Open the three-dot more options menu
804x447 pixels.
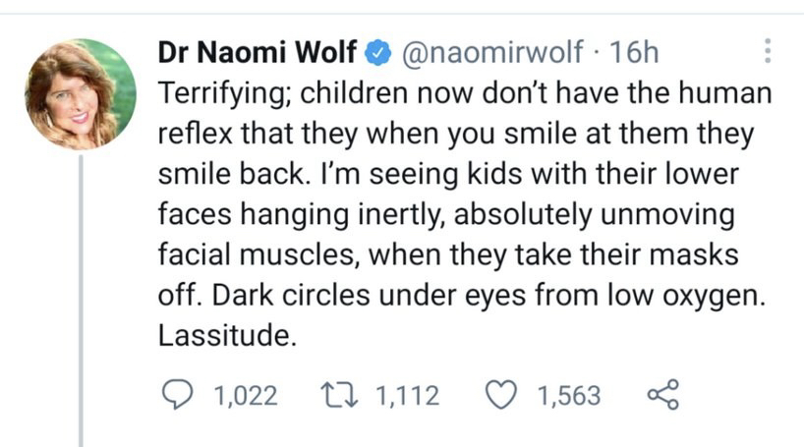[769, 51]
